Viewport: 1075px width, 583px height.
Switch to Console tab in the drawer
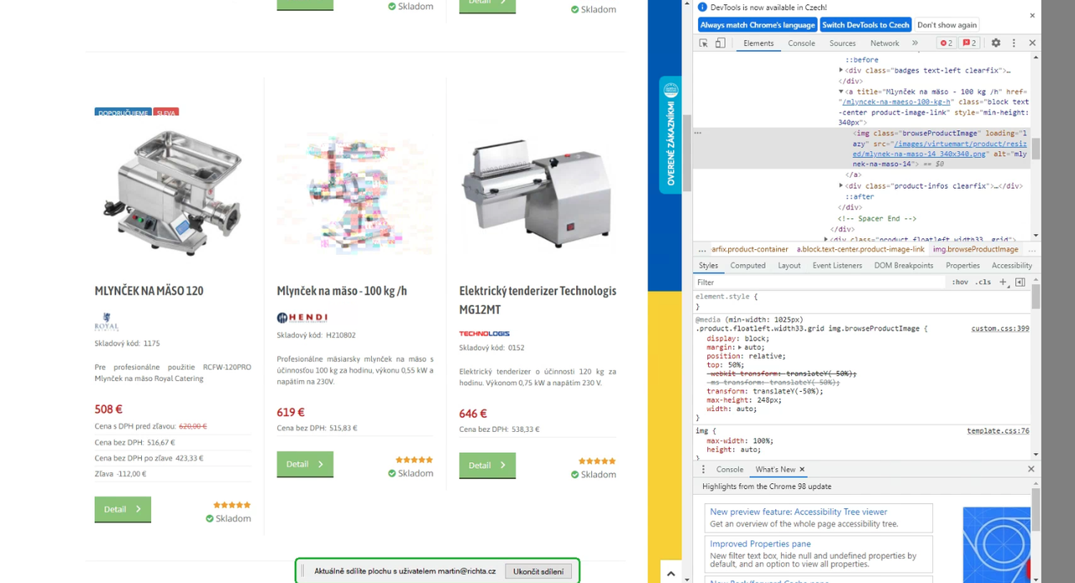click(729, 469)
